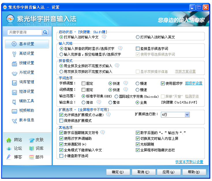The height and width of the screenshot is (181, 212).
Task: Click the 邮件 envelope icon
Action: [31, 157]
